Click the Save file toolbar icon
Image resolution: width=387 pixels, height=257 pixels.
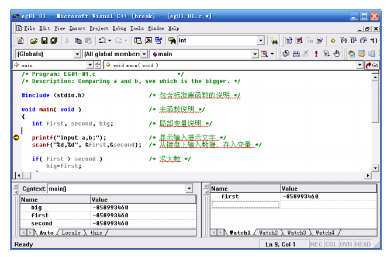44,41
